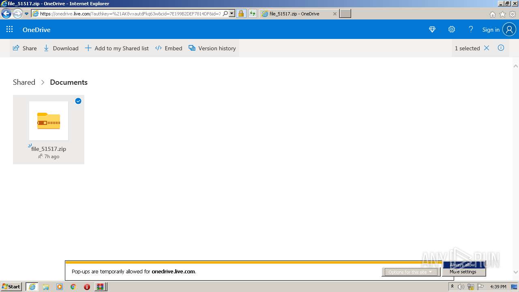The width and height of the screenshot is (519, 292).
Task: Open Windows Explorer from taskbar
Action: click(x=46, y=287)
